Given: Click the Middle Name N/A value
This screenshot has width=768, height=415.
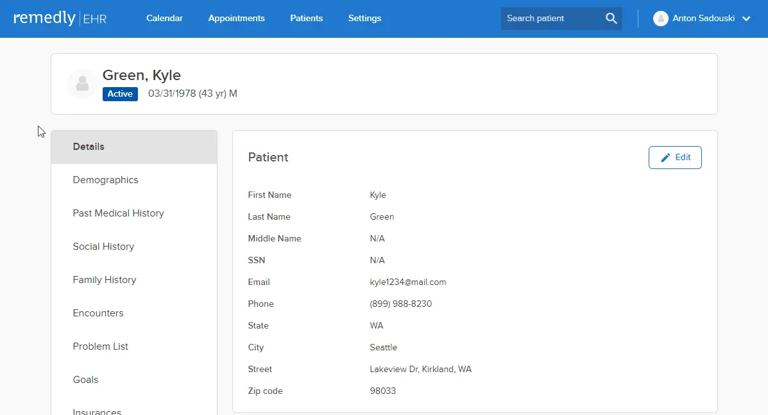Looking at the screenshot, I should pos(377,238).
